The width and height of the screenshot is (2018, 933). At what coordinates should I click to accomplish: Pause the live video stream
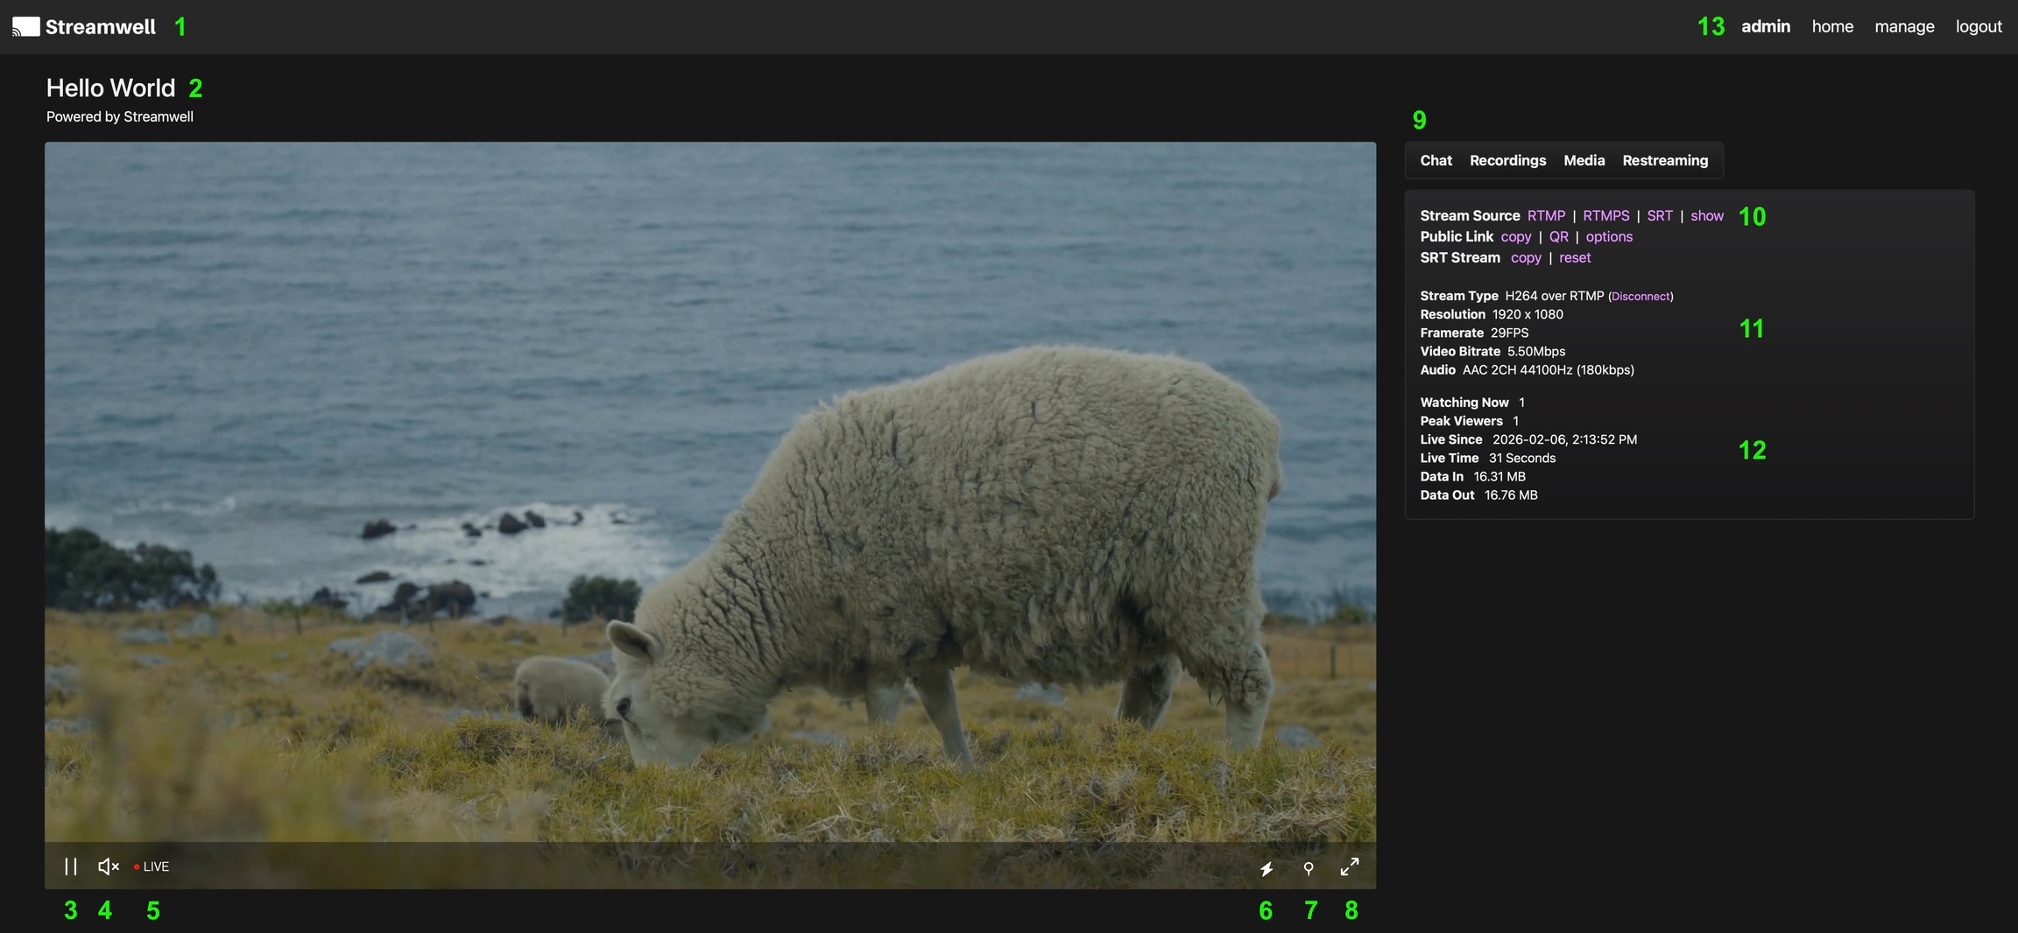click(71, 866)
